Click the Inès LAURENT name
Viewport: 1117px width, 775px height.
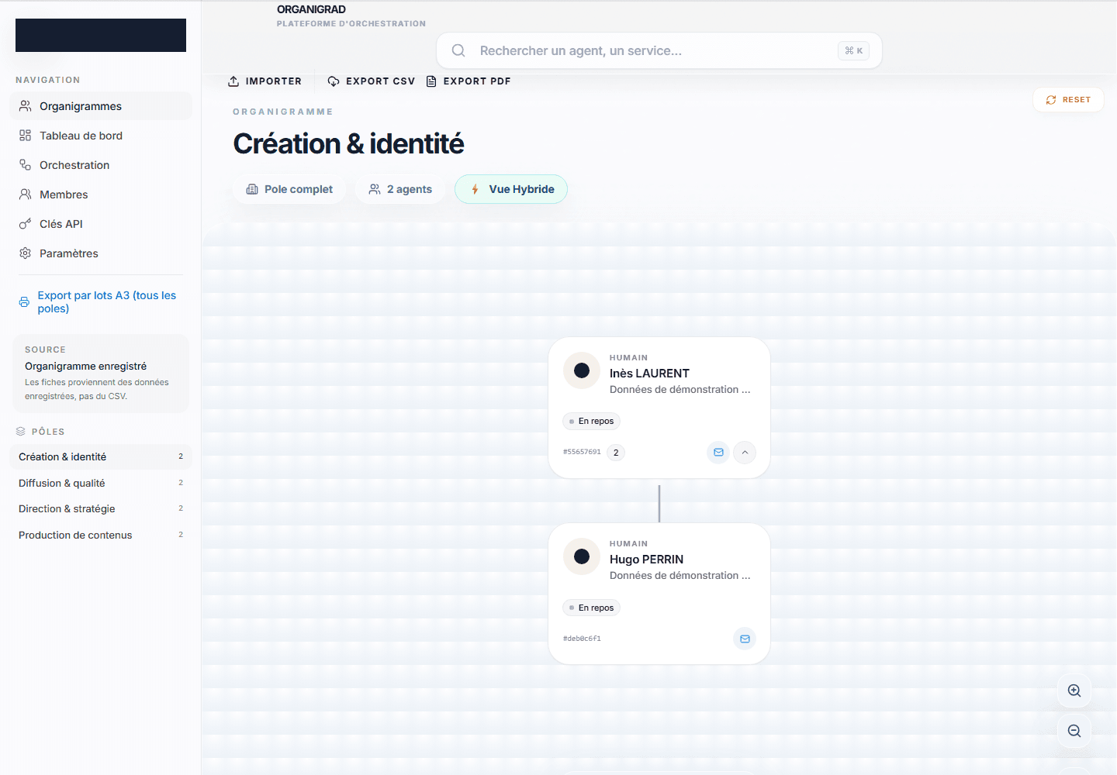click(x=649, y=374)
